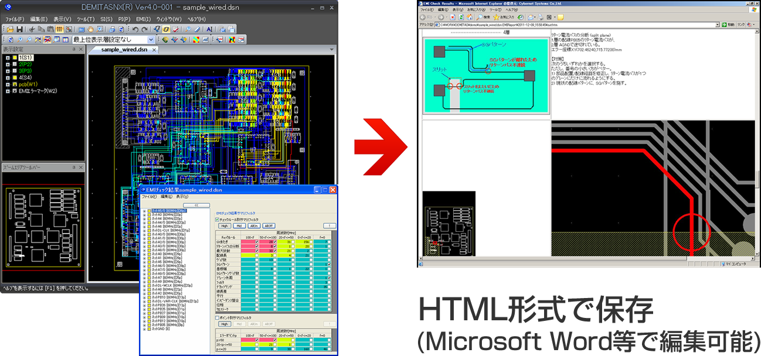Toggle the grid display toolbar icon
Screen dimensions: 761x356
click(60, 29)
